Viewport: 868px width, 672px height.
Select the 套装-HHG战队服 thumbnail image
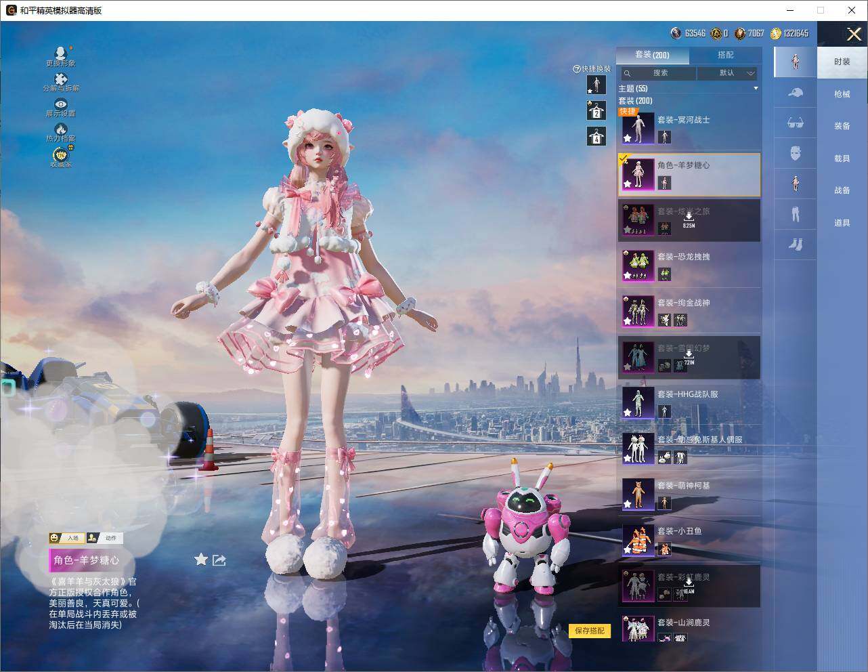pyautogui.click(x=638, y=402)
